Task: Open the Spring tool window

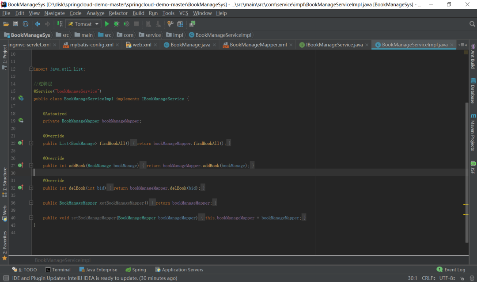Action: (x=136, y=270)
